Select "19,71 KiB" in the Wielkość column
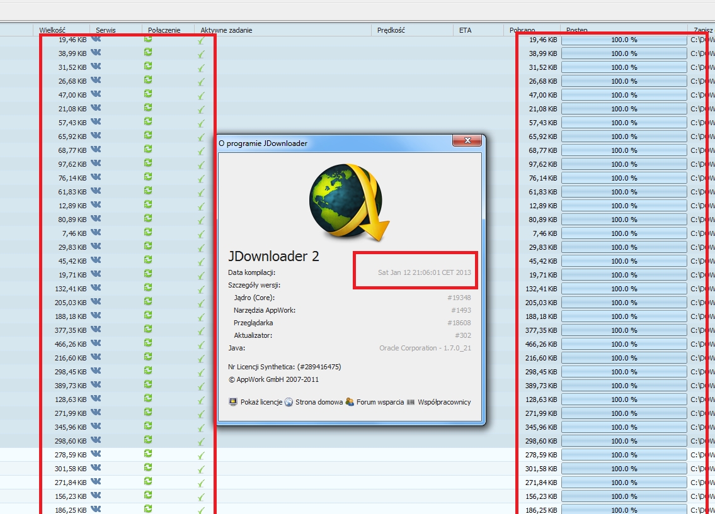Image resolution: width=715 pixels, height=514 pixels. pos(72,275)
